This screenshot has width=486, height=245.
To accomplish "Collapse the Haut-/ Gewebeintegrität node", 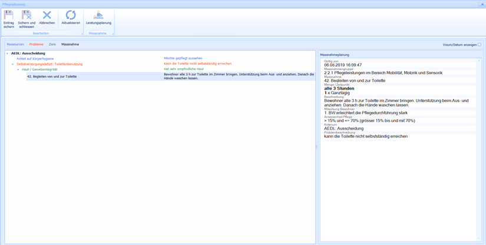I will (18, 69).
